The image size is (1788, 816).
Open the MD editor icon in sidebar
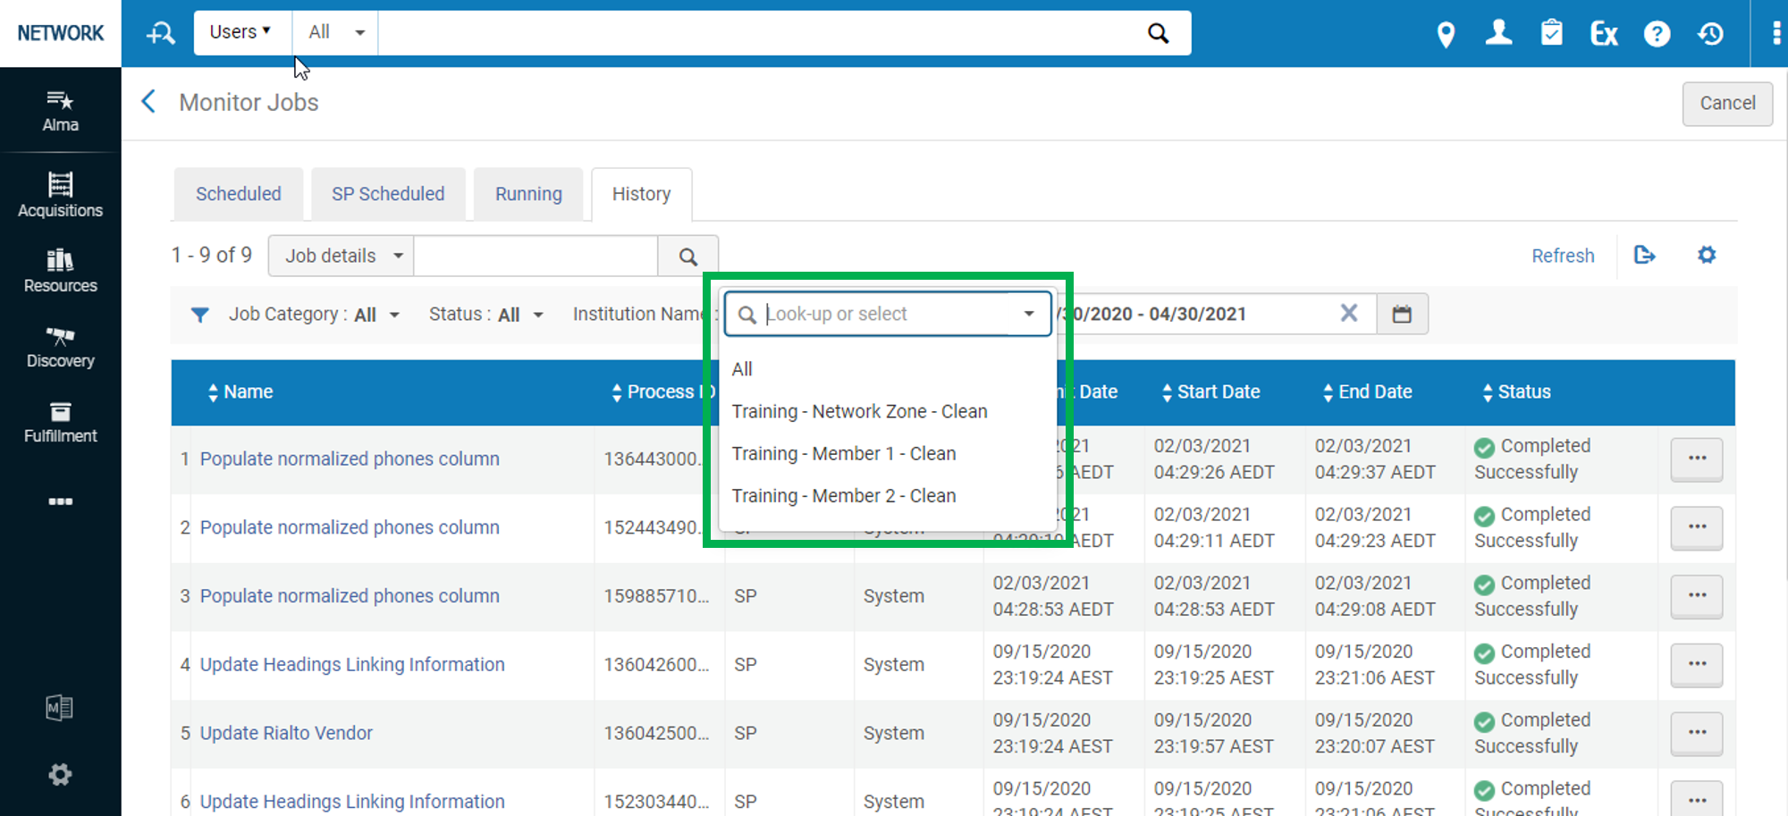pyautogui.click(x=59, y=708)
